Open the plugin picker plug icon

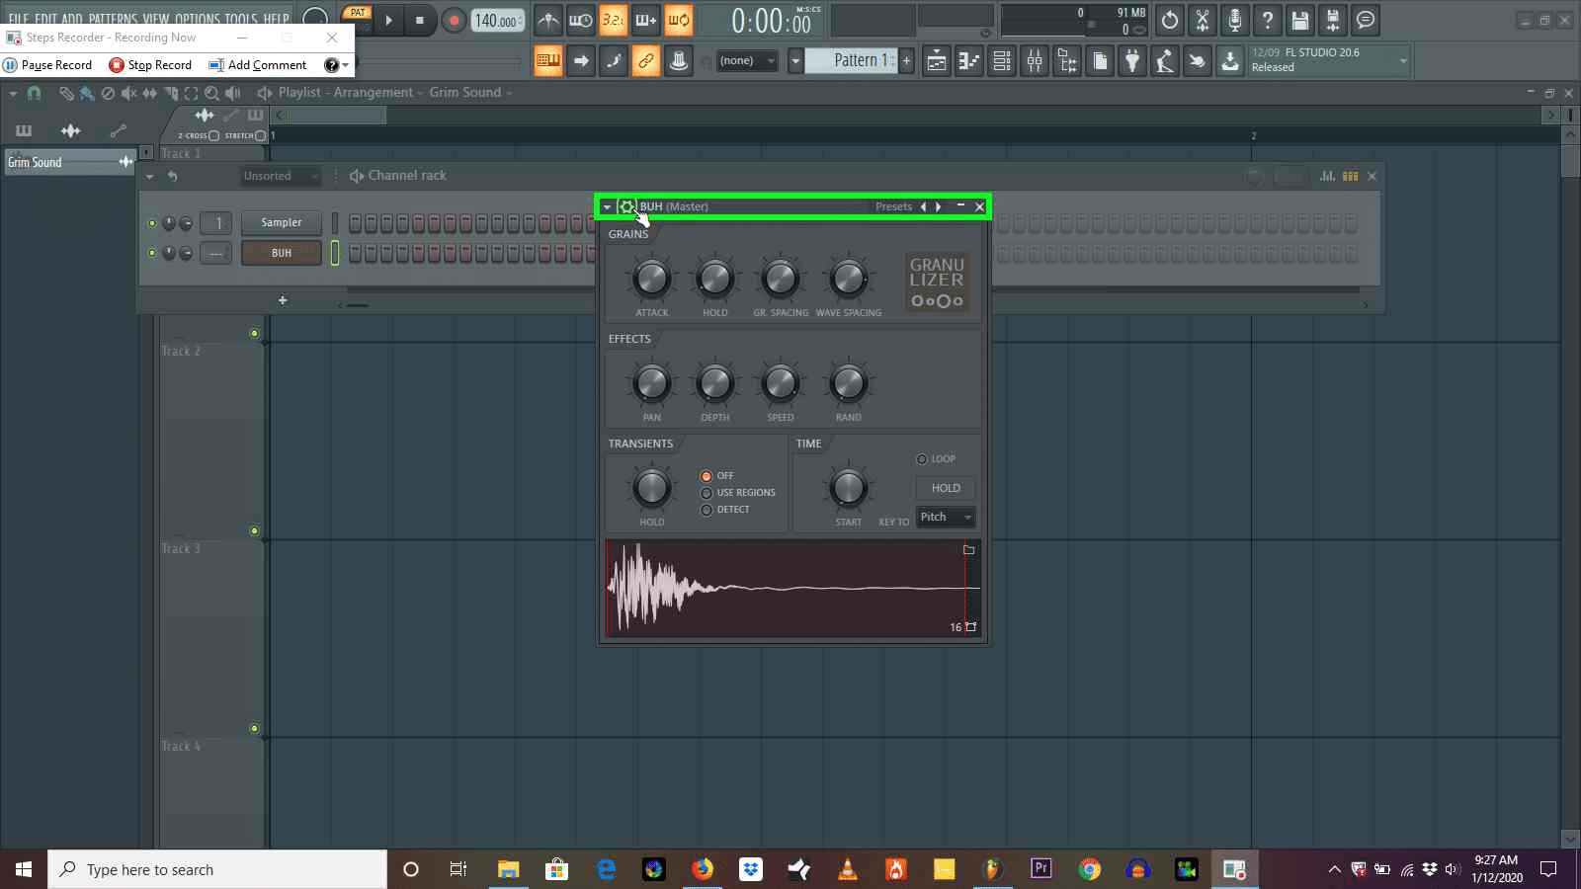tap(1131, 61)
